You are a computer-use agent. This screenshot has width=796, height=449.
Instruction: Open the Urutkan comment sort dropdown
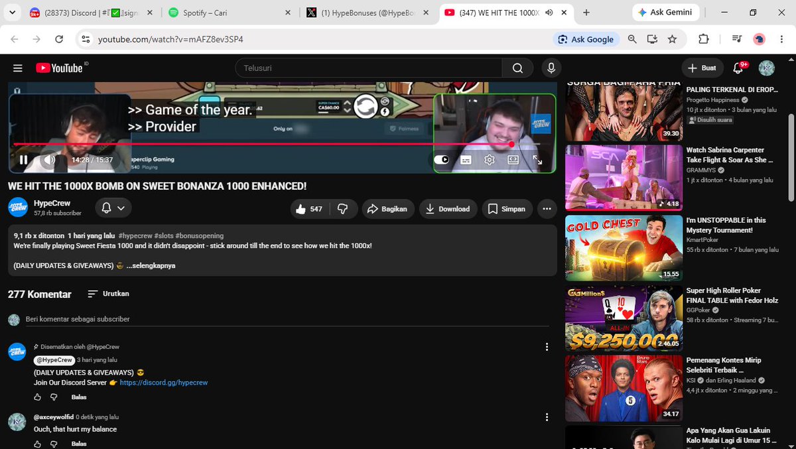(108, 294)
